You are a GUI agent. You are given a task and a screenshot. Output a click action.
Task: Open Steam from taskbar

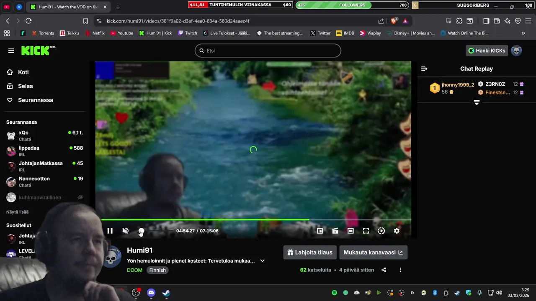tap(166, 293)
